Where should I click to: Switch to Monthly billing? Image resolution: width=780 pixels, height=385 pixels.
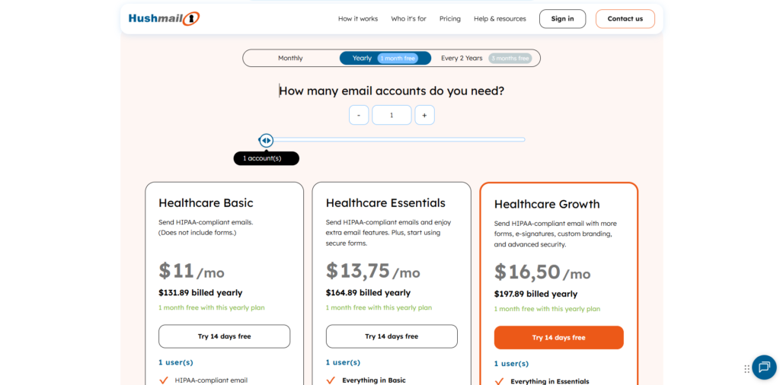(x=290, y=58)
